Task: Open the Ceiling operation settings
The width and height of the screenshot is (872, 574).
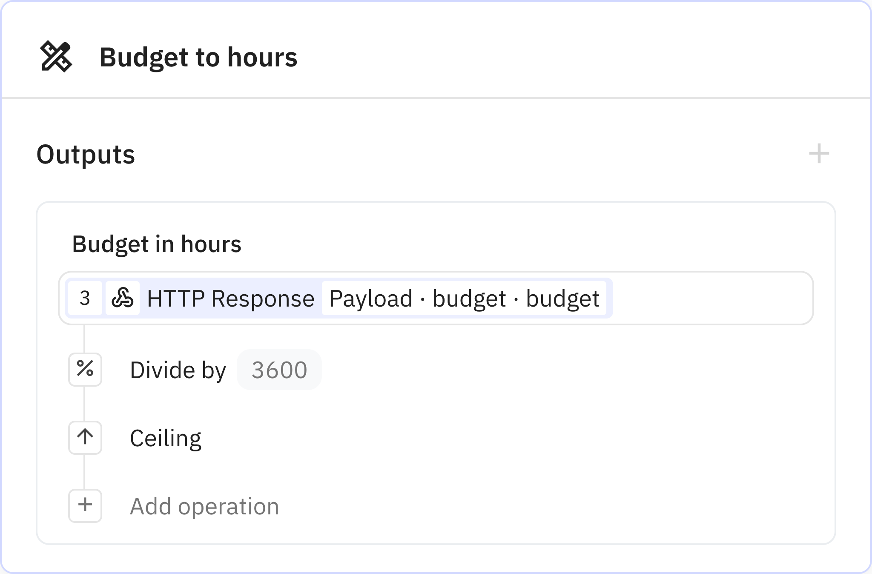Action: [166, 438]
